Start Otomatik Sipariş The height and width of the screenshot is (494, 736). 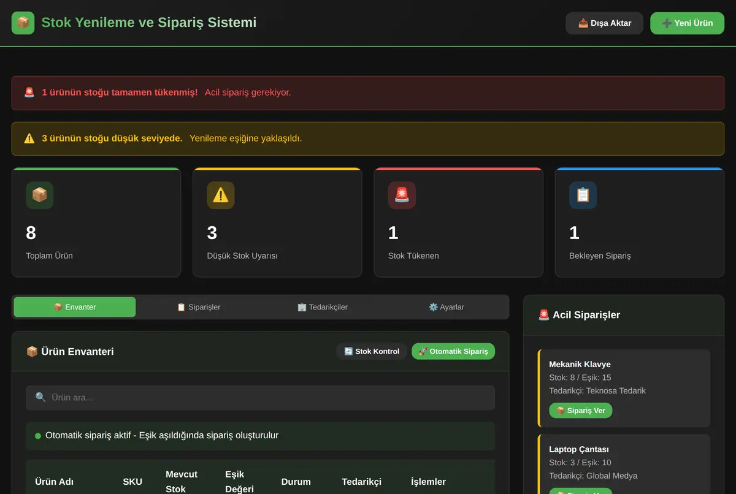point(453,351)
